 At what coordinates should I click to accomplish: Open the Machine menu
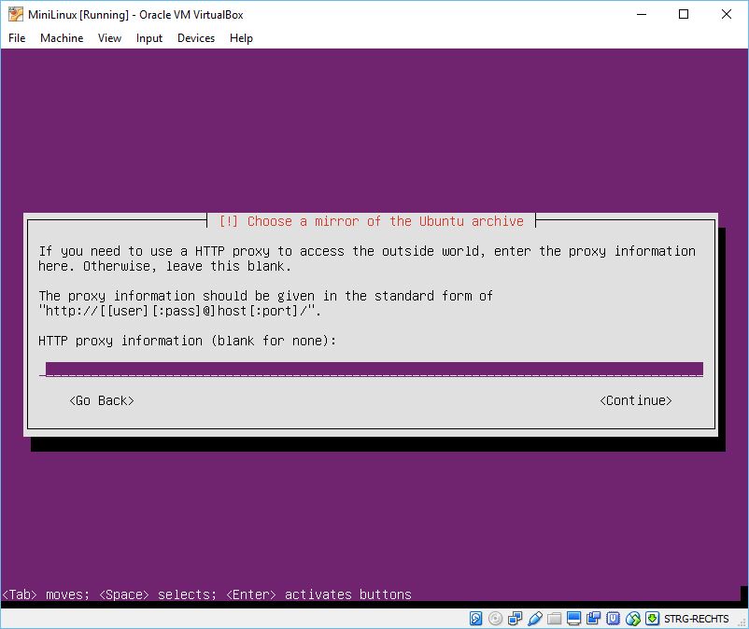click(62, 38)
